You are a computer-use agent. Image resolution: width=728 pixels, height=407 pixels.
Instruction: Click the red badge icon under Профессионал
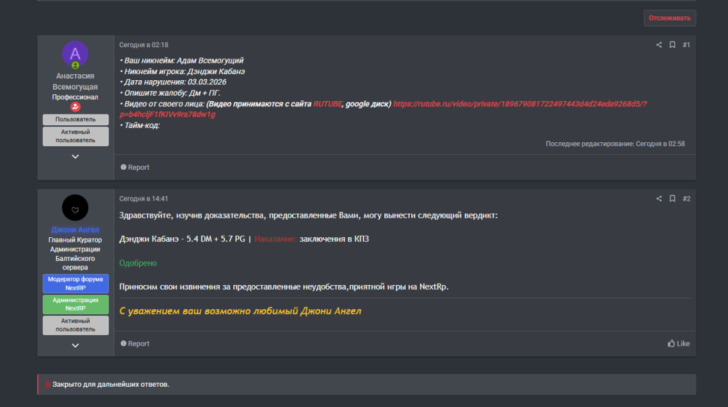(x=75, y=107)
